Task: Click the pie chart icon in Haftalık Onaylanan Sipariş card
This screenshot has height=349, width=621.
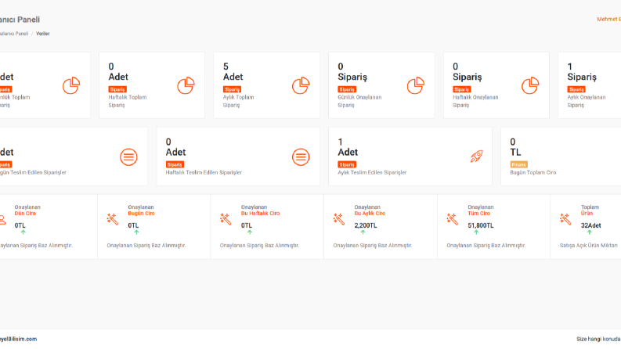Action: coord(530,85)
